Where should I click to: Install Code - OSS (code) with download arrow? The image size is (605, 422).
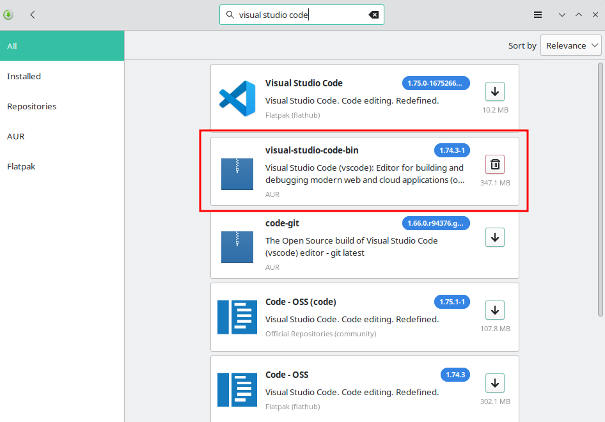coord(495,310)
